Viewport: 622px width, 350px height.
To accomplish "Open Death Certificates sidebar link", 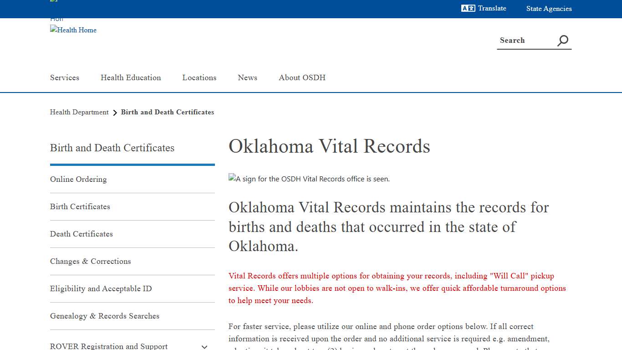I will 82,234.
